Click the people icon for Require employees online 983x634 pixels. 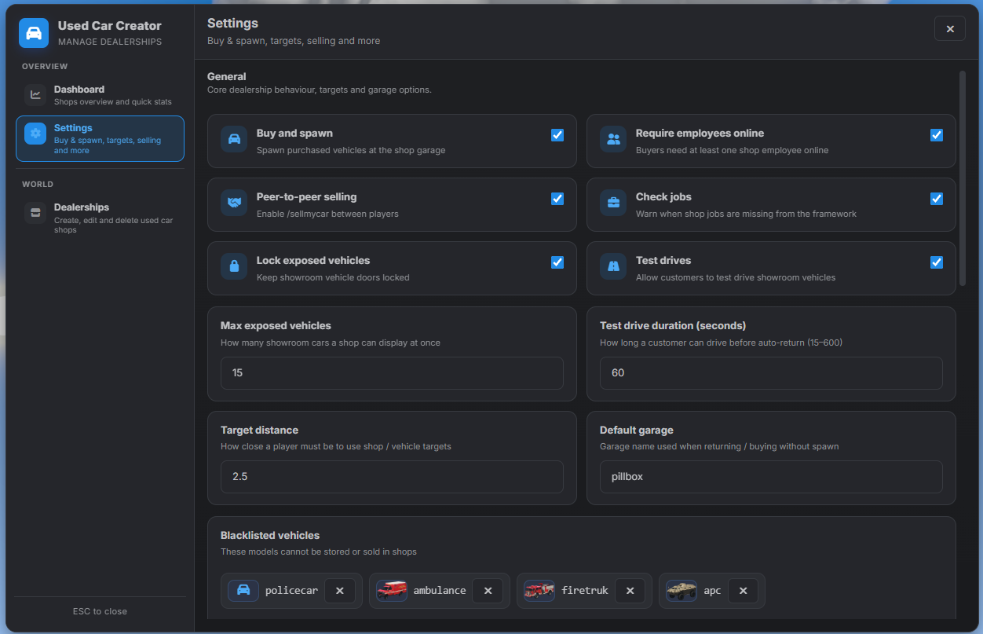coord(613,140)
